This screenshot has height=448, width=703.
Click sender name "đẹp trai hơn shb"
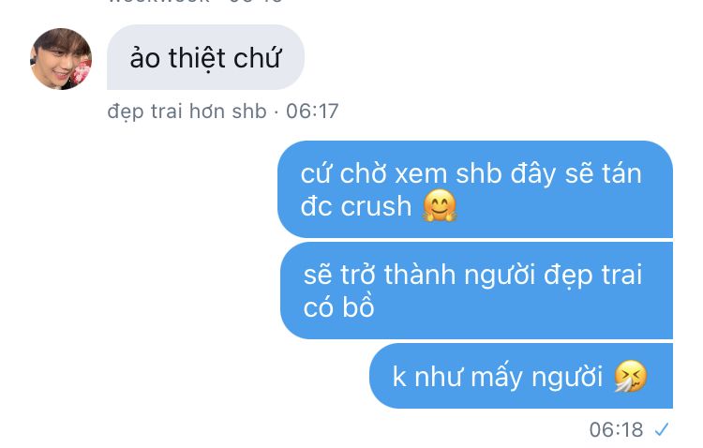[x=187, y=112]
